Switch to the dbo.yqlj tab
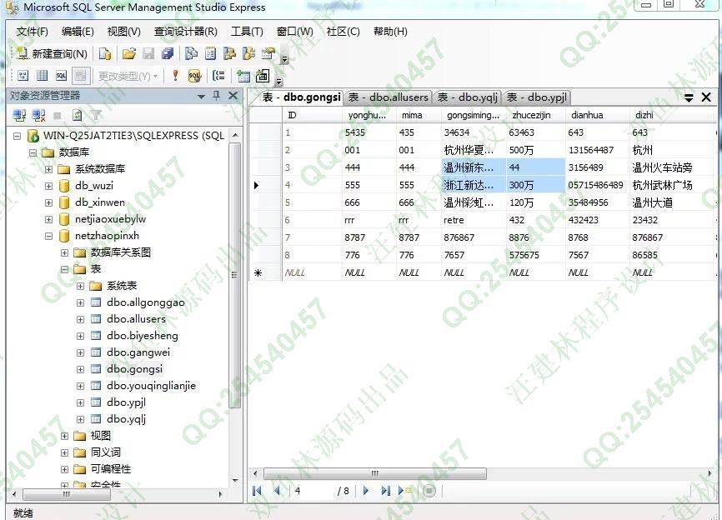 click(x=468, y=97)
